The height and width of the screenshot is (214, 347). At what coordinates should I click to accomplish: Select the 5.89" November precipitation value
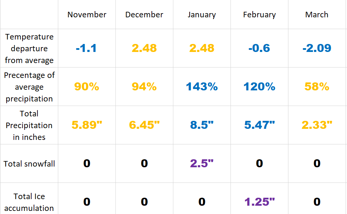87,125
